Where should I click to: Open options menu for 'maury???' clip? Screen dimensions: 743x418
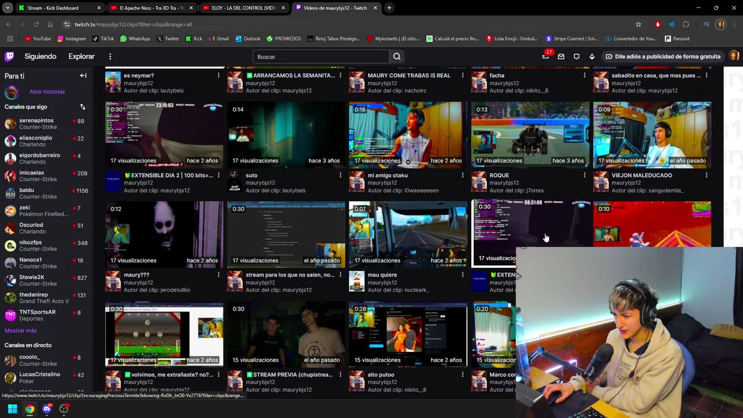(218, 275)
